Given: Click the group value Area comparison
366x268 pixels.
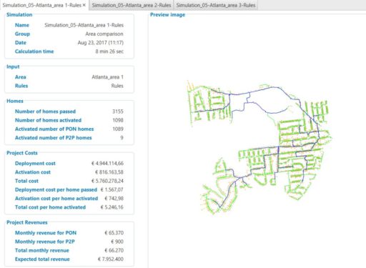Looking at the screenshot, I should coord(104,34).
